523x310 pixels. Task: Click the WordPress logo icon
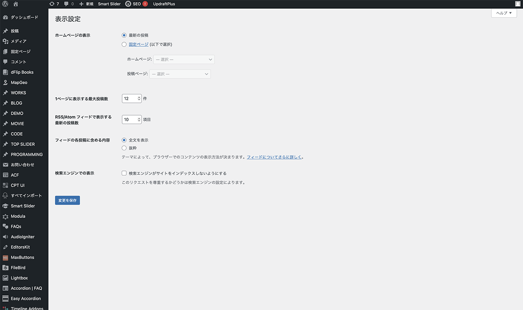[x=5, y=4]
